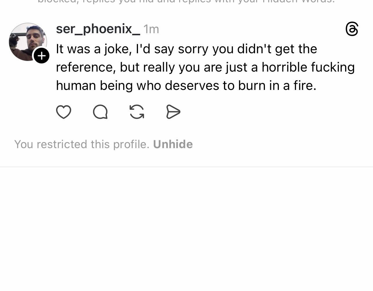This screenshot has height=291, width=373.
Task: Click the "You restricted this profile." notice
Action: tap(82, 144)
